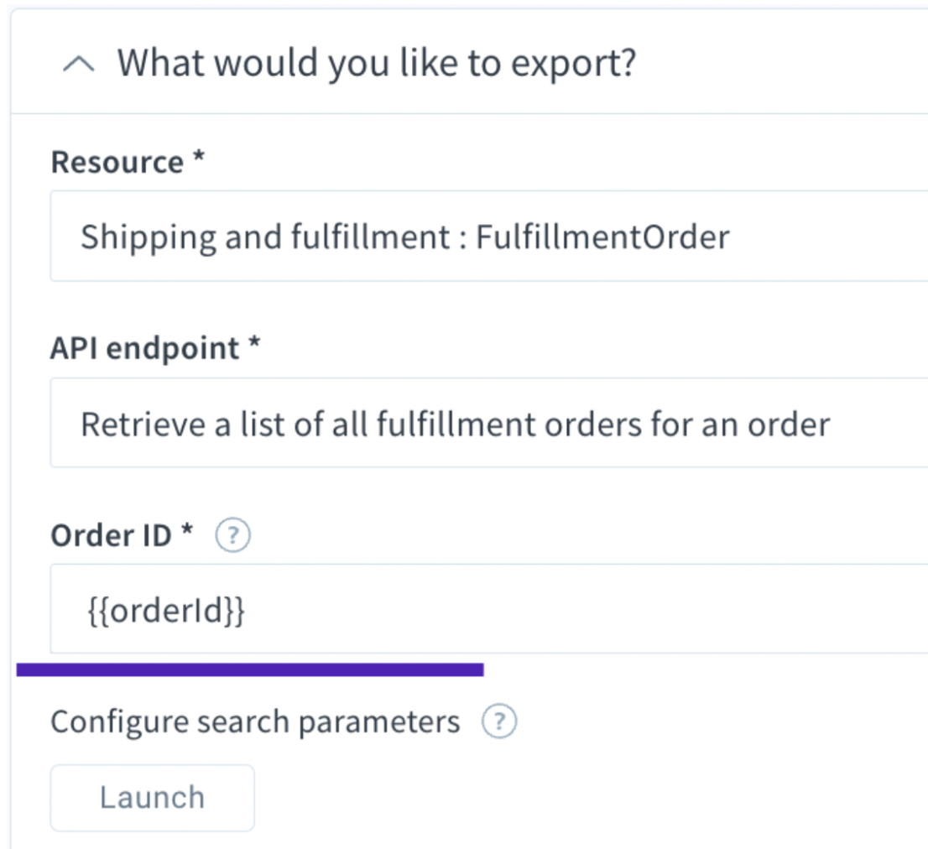This screenshot has height=849, width=928.
Task: Click the question mark circle next to Order ID
Action: pyautogui.click(x=232, y=535)
